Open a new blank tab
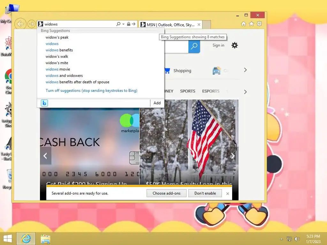This screenshot has height=245, width=327. 207,25
